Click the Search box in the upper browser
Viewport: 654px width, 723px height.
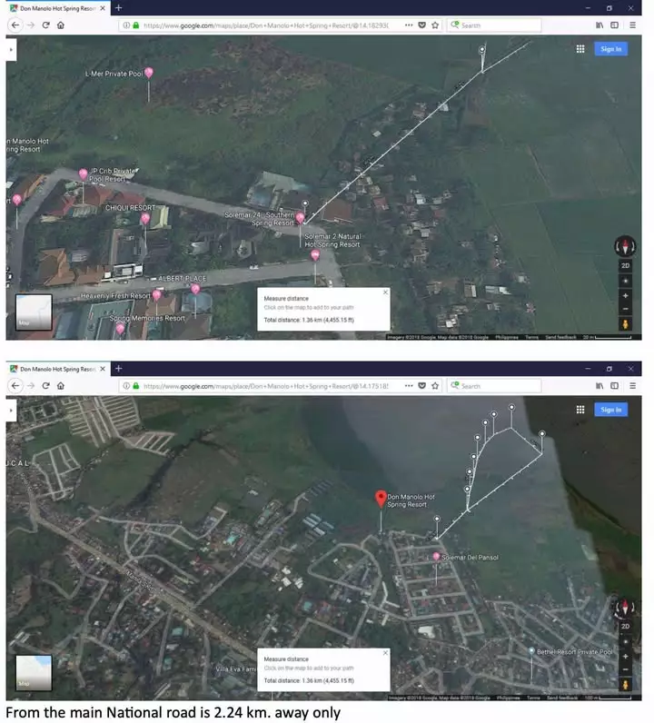[x=494, y=25]
